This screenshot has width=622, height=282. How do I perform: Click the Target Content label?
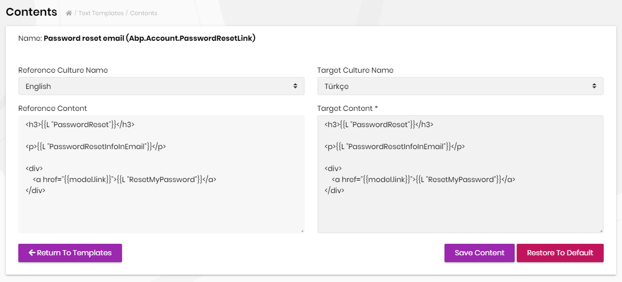(x=347, y=108)
